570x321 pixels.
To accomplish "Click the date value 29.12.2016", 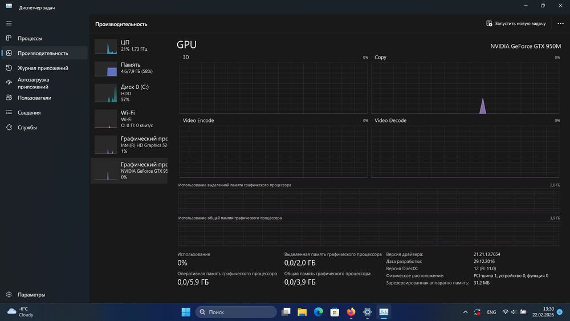I will 484,261.
